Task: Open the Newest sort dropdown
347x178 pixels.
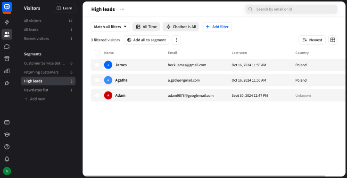Action: (312, 40)
